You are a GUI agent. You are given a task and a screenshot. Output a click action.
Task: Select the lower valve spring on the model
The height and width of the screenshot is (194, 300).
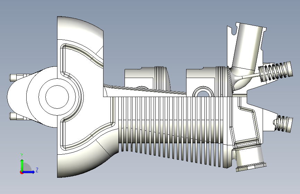283,124
